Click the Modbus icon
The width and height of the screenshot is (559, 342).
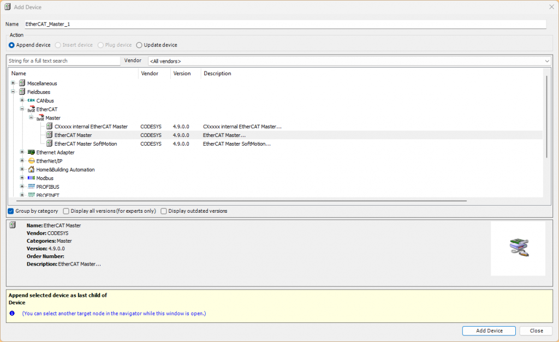coord(31,178)
